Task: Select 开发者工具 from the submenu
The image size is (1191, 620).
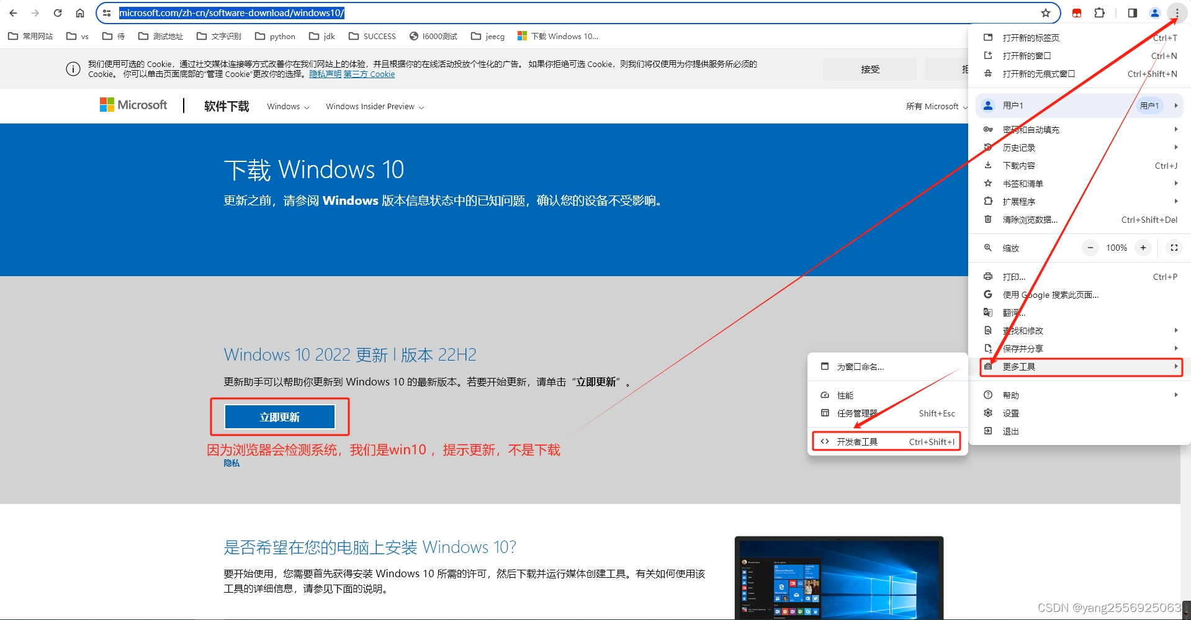Action: tap(856, 441)
